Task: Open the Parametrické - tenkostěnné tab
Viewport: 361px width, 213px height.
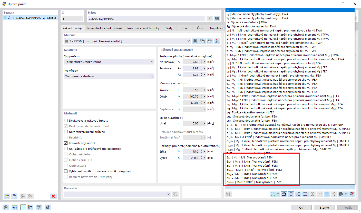Action: (x=104, y=28)
